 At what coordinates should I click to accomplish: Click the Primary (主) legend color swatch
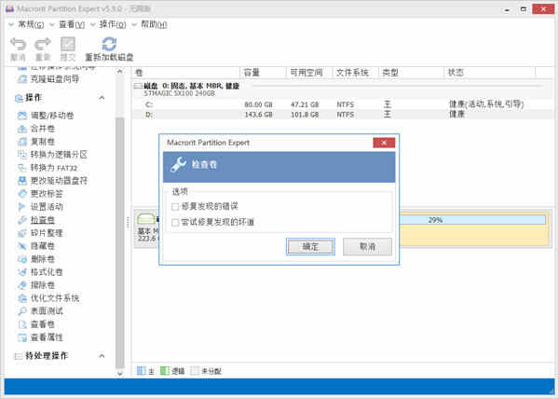click(x=142, y=370)
